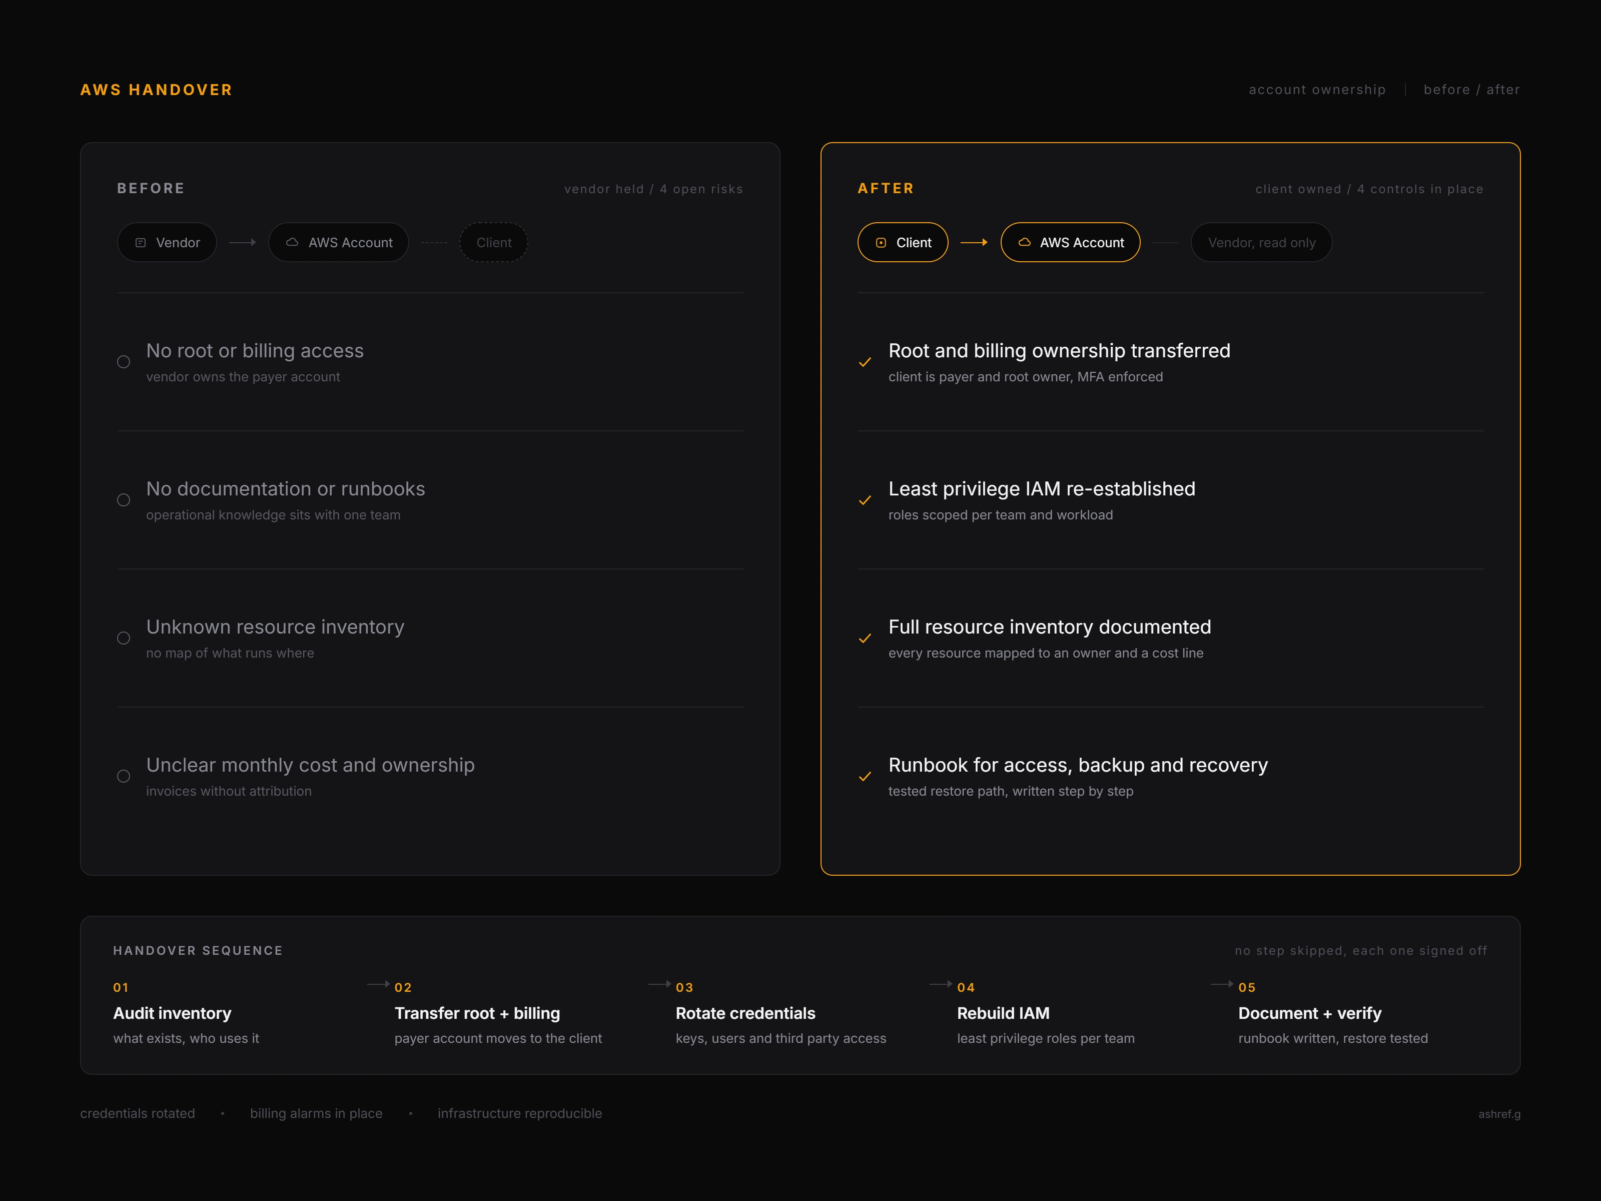Click the HANDOVER SEQUENCE heading
Image resolution: width=1601 pixels, height=1201 pixels.
[198, 950]
